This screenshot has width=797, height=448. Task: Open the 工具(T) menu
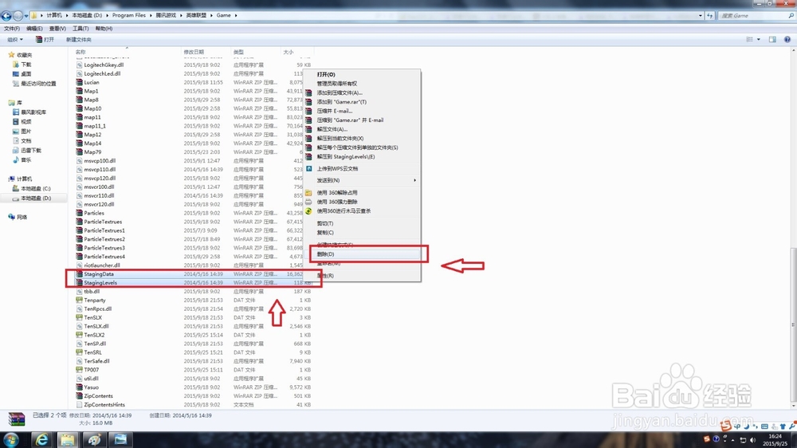click(80, 29)
